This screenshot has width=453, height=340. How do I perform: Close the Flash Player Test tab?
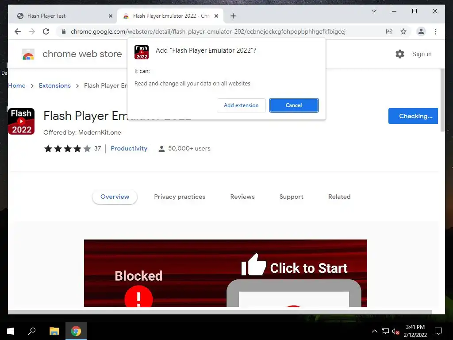[x=110, y=16]
